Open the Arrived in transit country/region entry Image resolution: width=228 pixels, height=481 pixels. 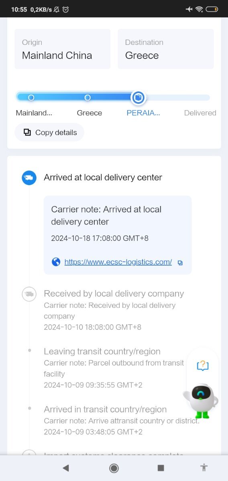122,420
